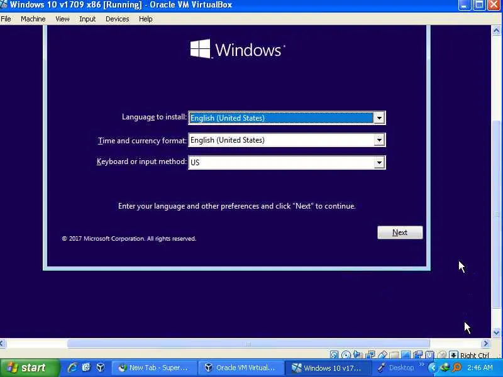Click the hard disk activity status icon
The width and height of the screenshot is (503, 377).
334,354
